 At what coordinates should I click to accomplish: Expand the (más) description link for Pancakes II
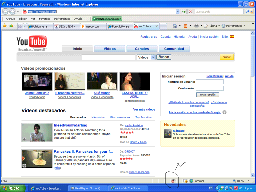pyautogui.click(x=57, y=168)
